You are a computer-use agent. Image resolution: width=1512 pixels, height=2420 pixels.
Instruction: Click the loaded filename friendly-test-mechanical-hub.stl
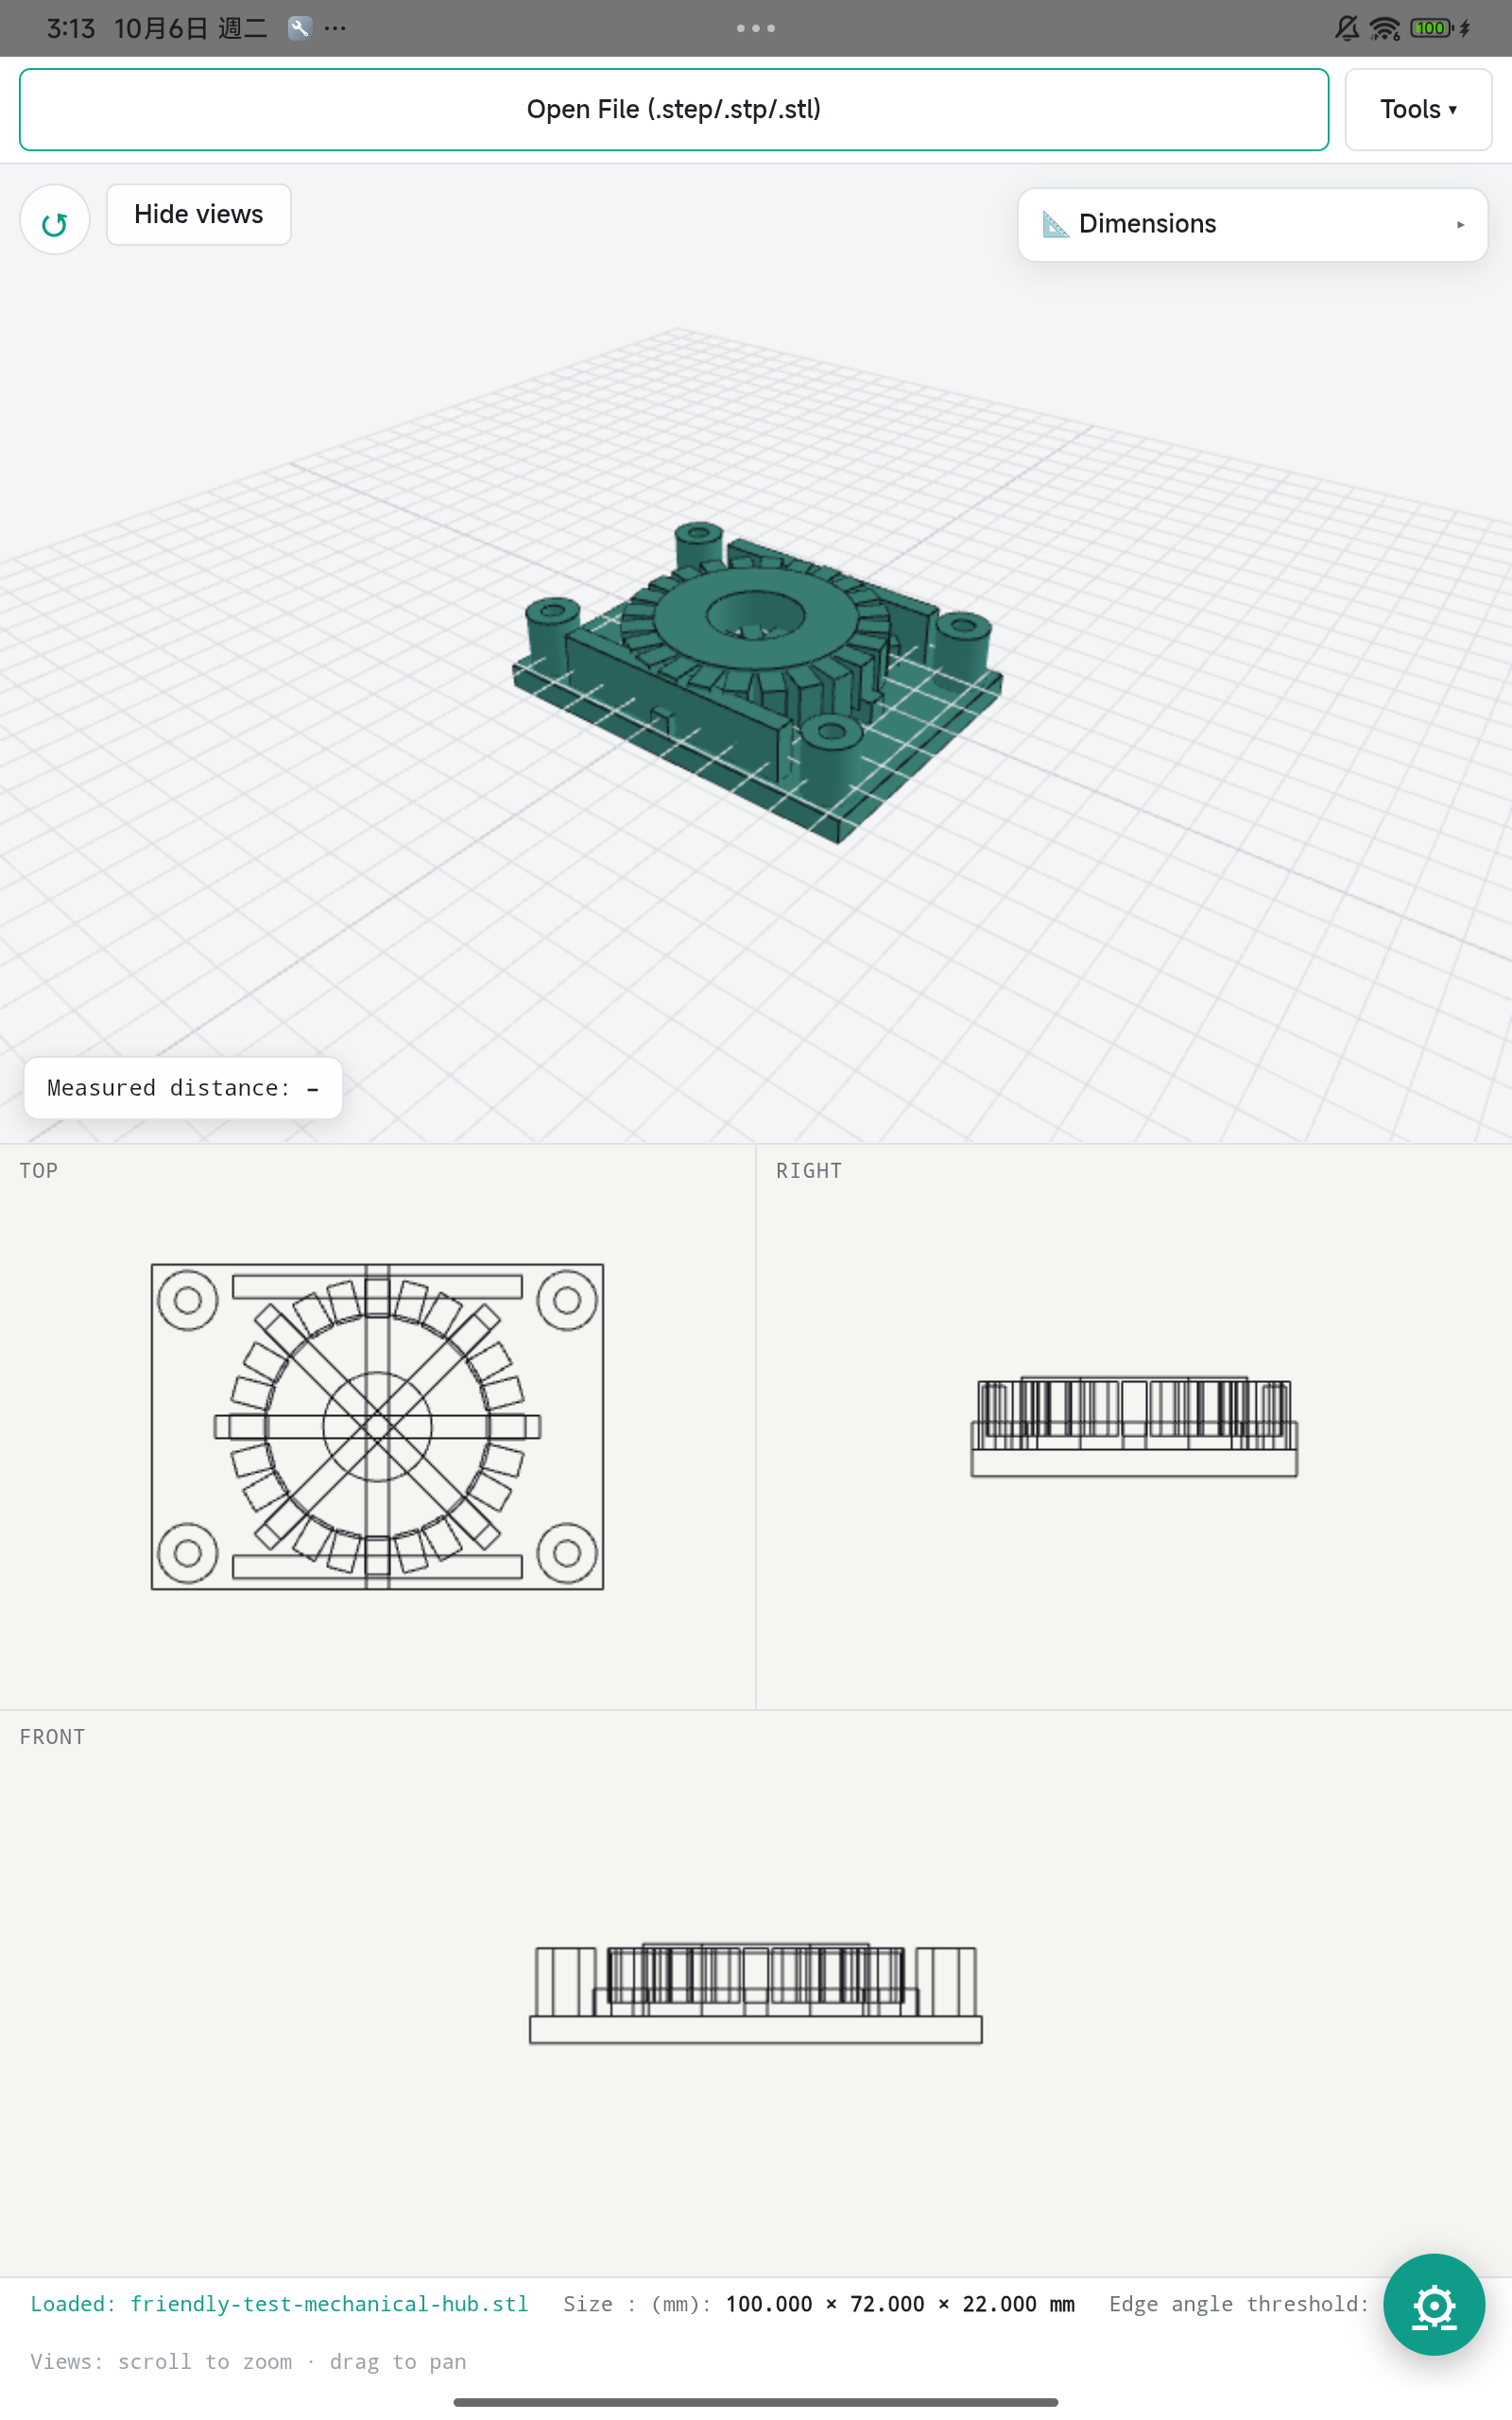(329, 2304)
